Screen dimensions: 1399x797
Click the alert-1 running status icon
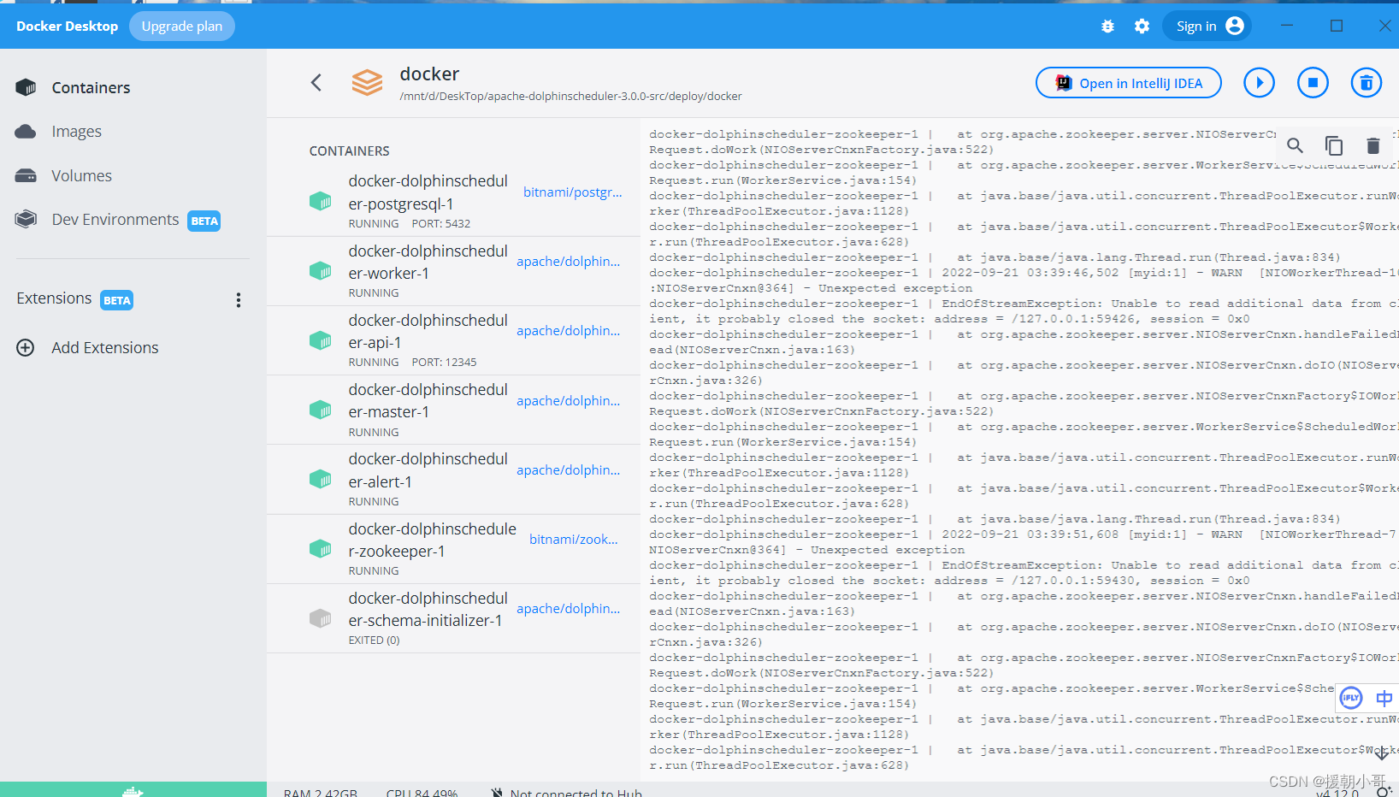click(320, 479)
